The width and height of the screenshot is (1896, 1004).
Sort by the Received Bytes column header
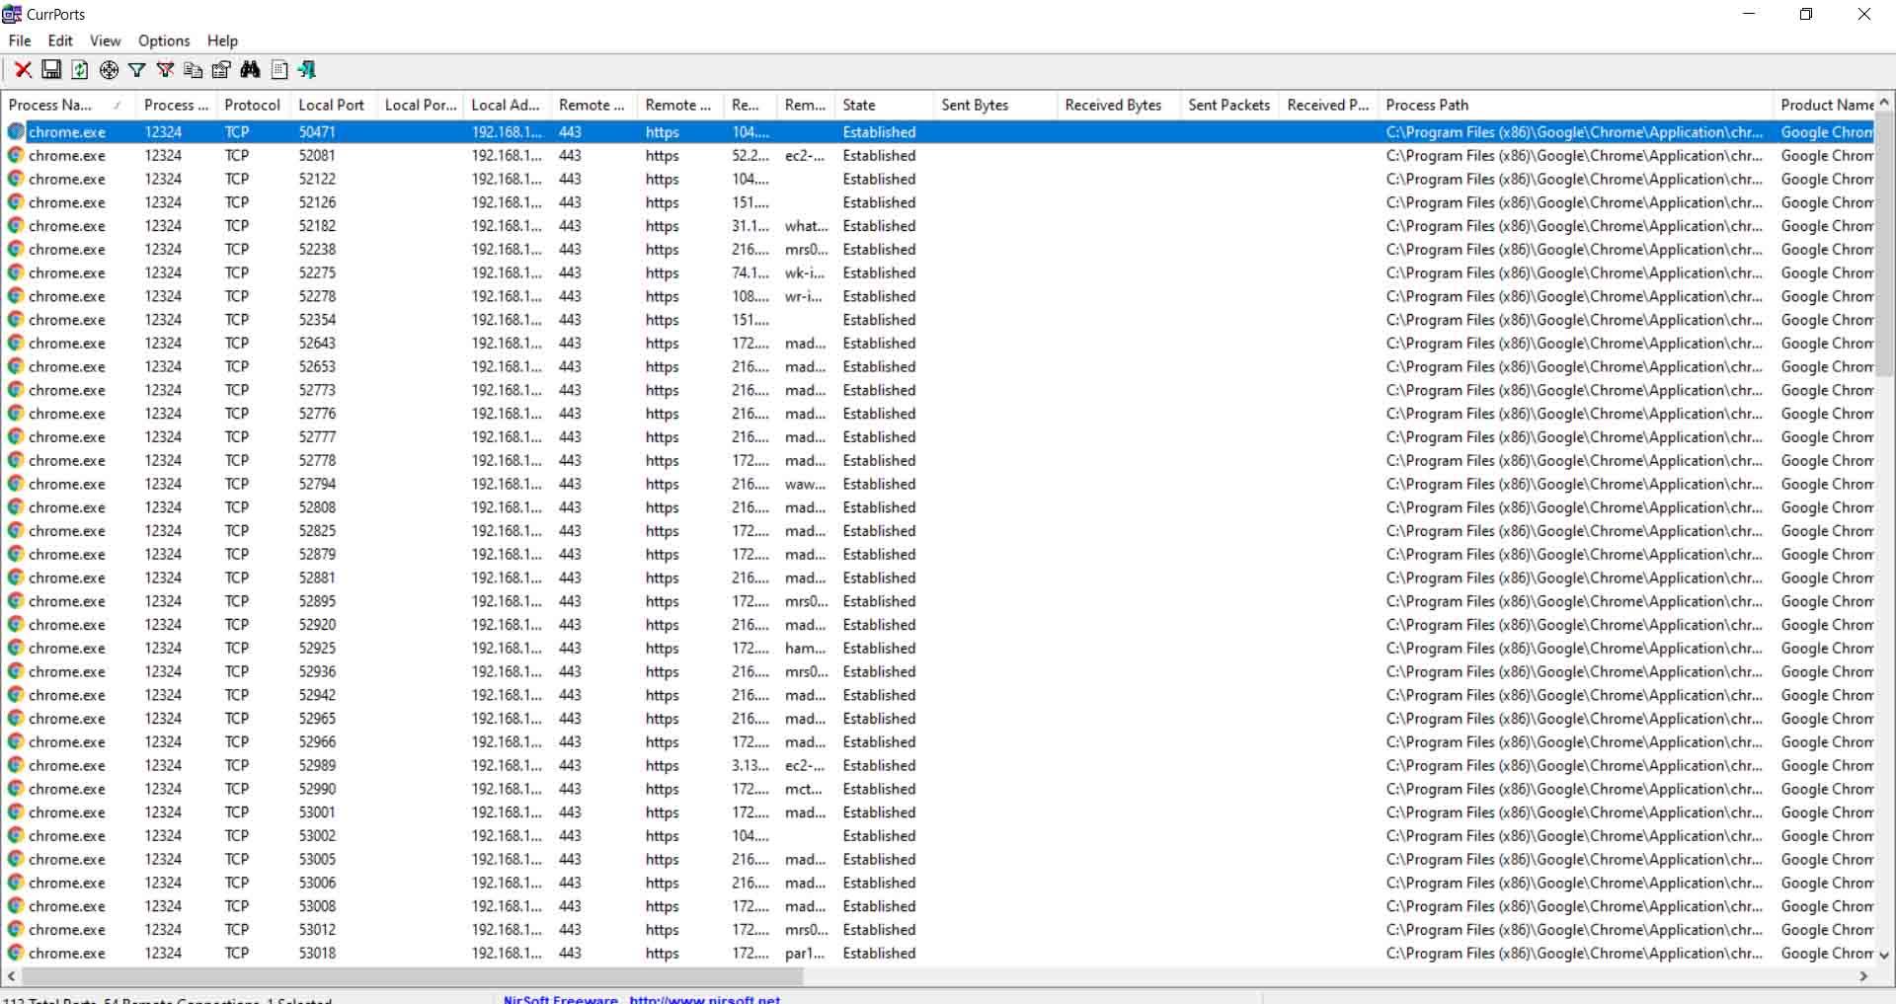[1119, 105]
